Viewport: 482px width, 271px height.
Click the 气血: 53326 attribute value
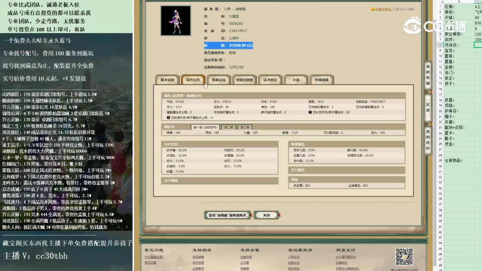pyautogui.click(x=175, y=102)
